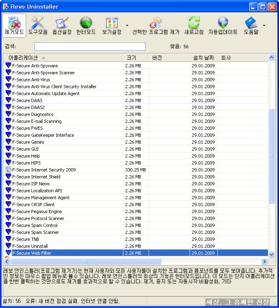Screen dimensions: 279x308
Task: Sort by 회사 company column header
Action: (x=242, y=58)
